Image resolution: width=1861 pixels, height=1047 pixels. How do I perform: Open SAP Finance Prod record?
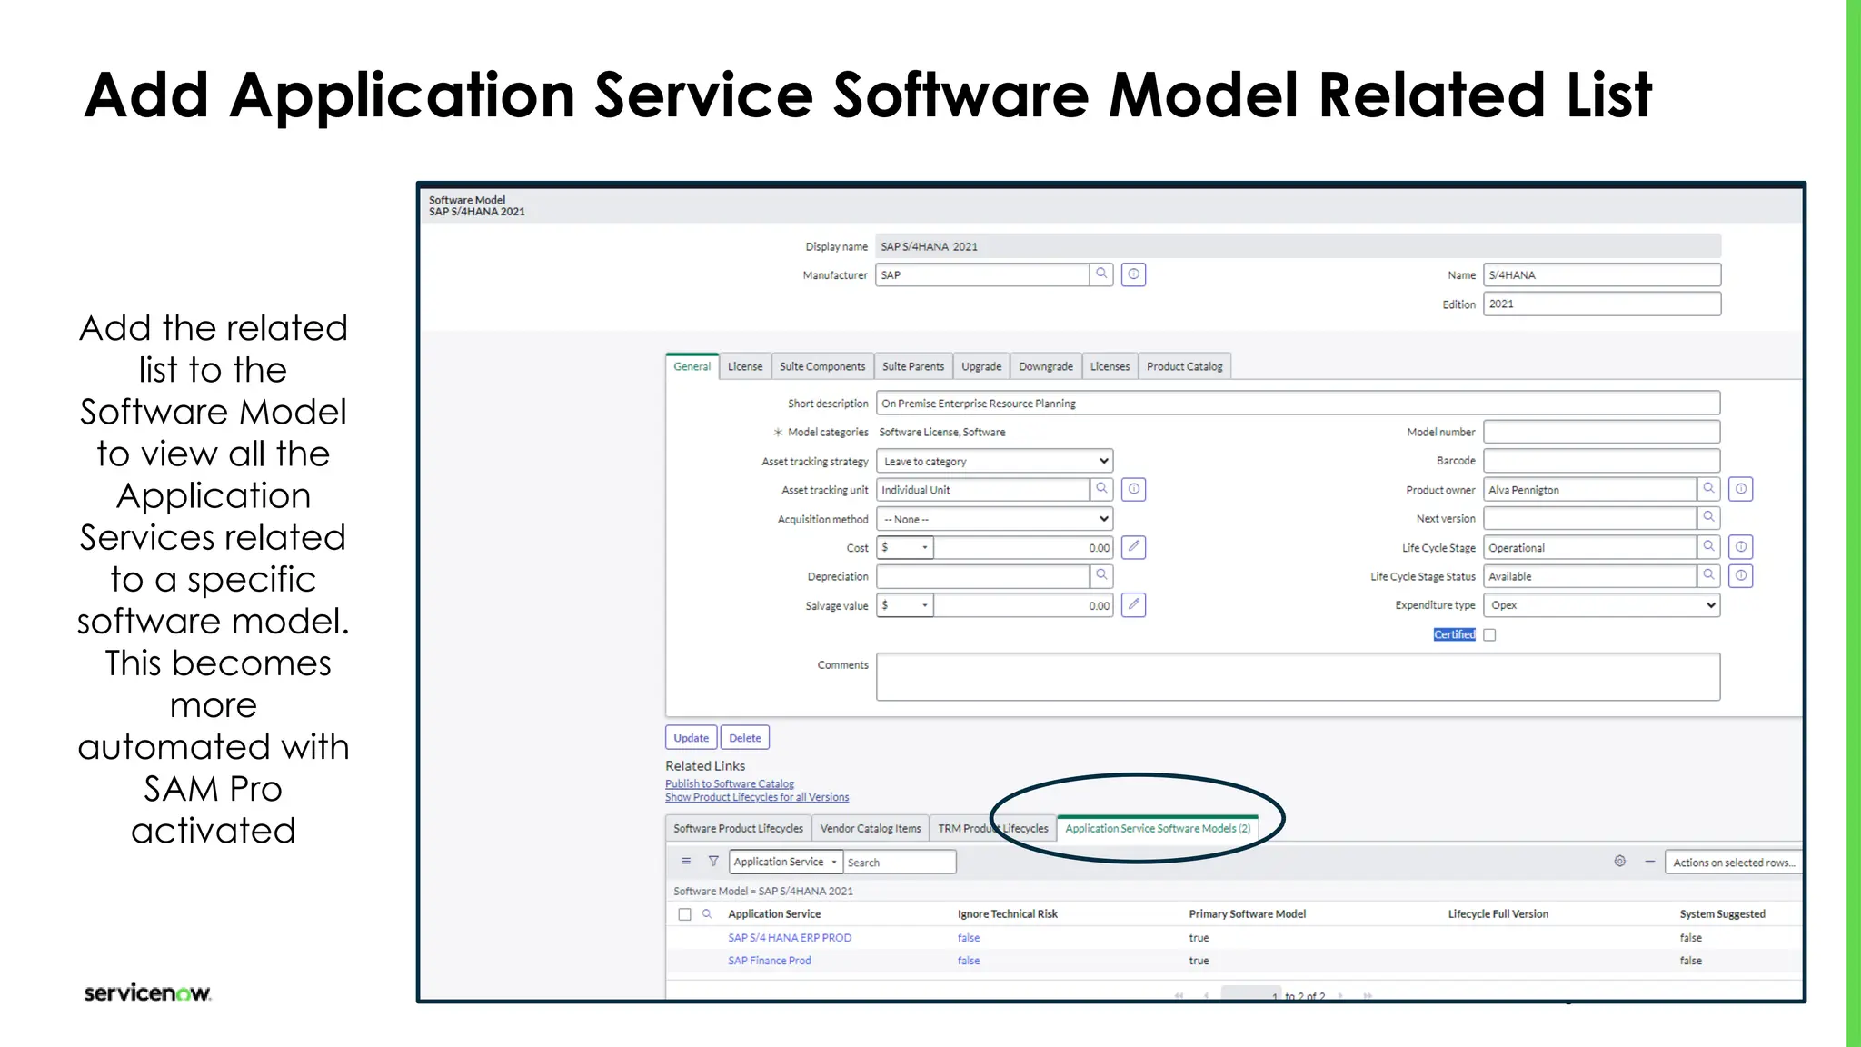pos(770,960)
